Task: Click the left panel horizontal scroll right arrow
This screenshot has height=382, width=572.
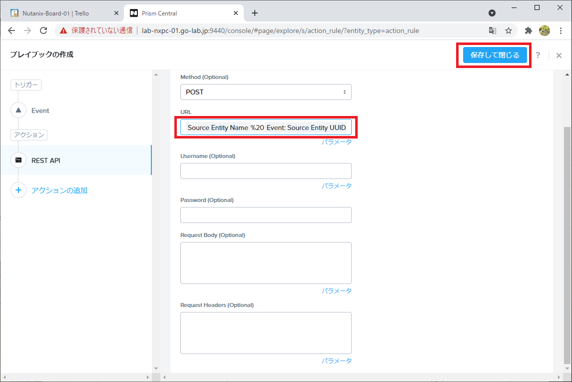Action: (x=148, y=377)
